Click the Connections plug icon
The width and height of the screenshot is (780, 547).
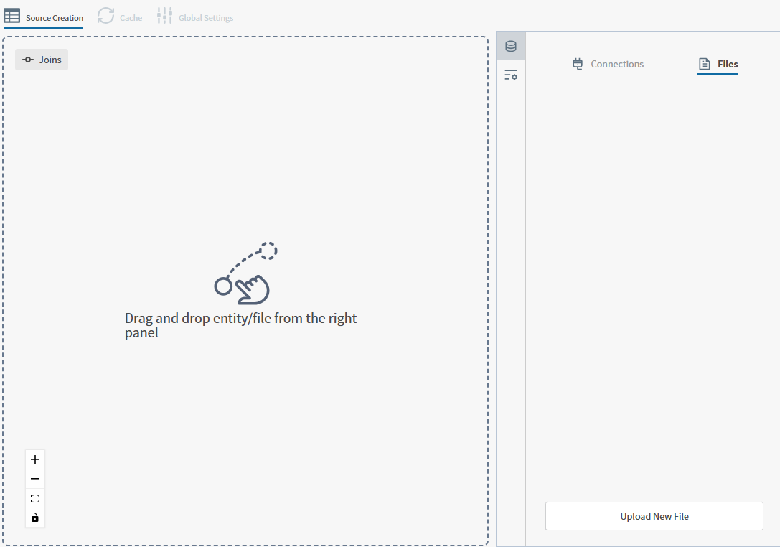click(577, 64)
